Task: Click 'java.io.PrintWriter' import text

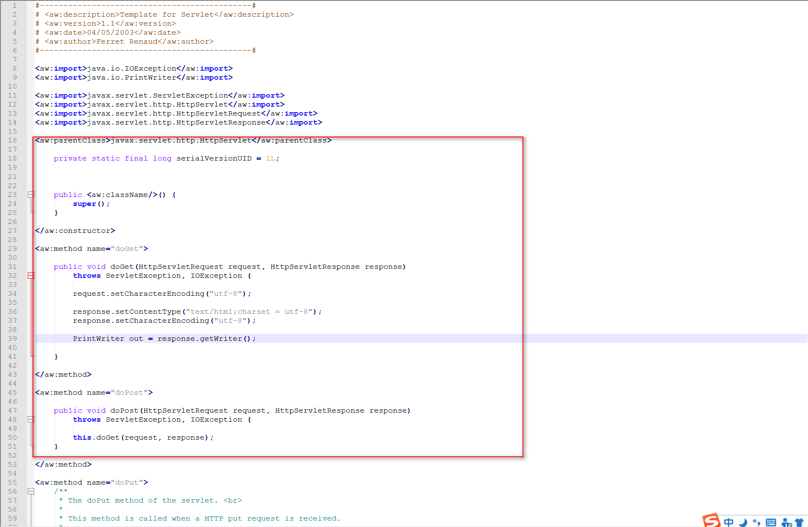Action: coord(132,77)
